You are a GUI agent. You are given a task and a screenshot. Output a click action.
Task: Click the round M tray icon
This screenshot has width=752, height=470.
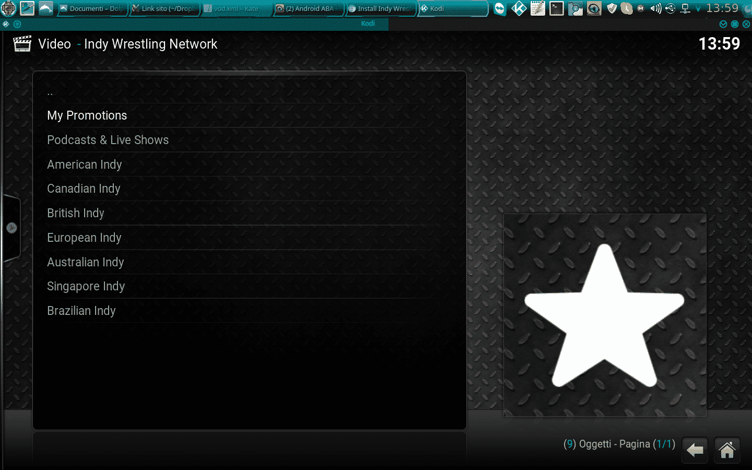pyautogui.click(x=641, y=8)
